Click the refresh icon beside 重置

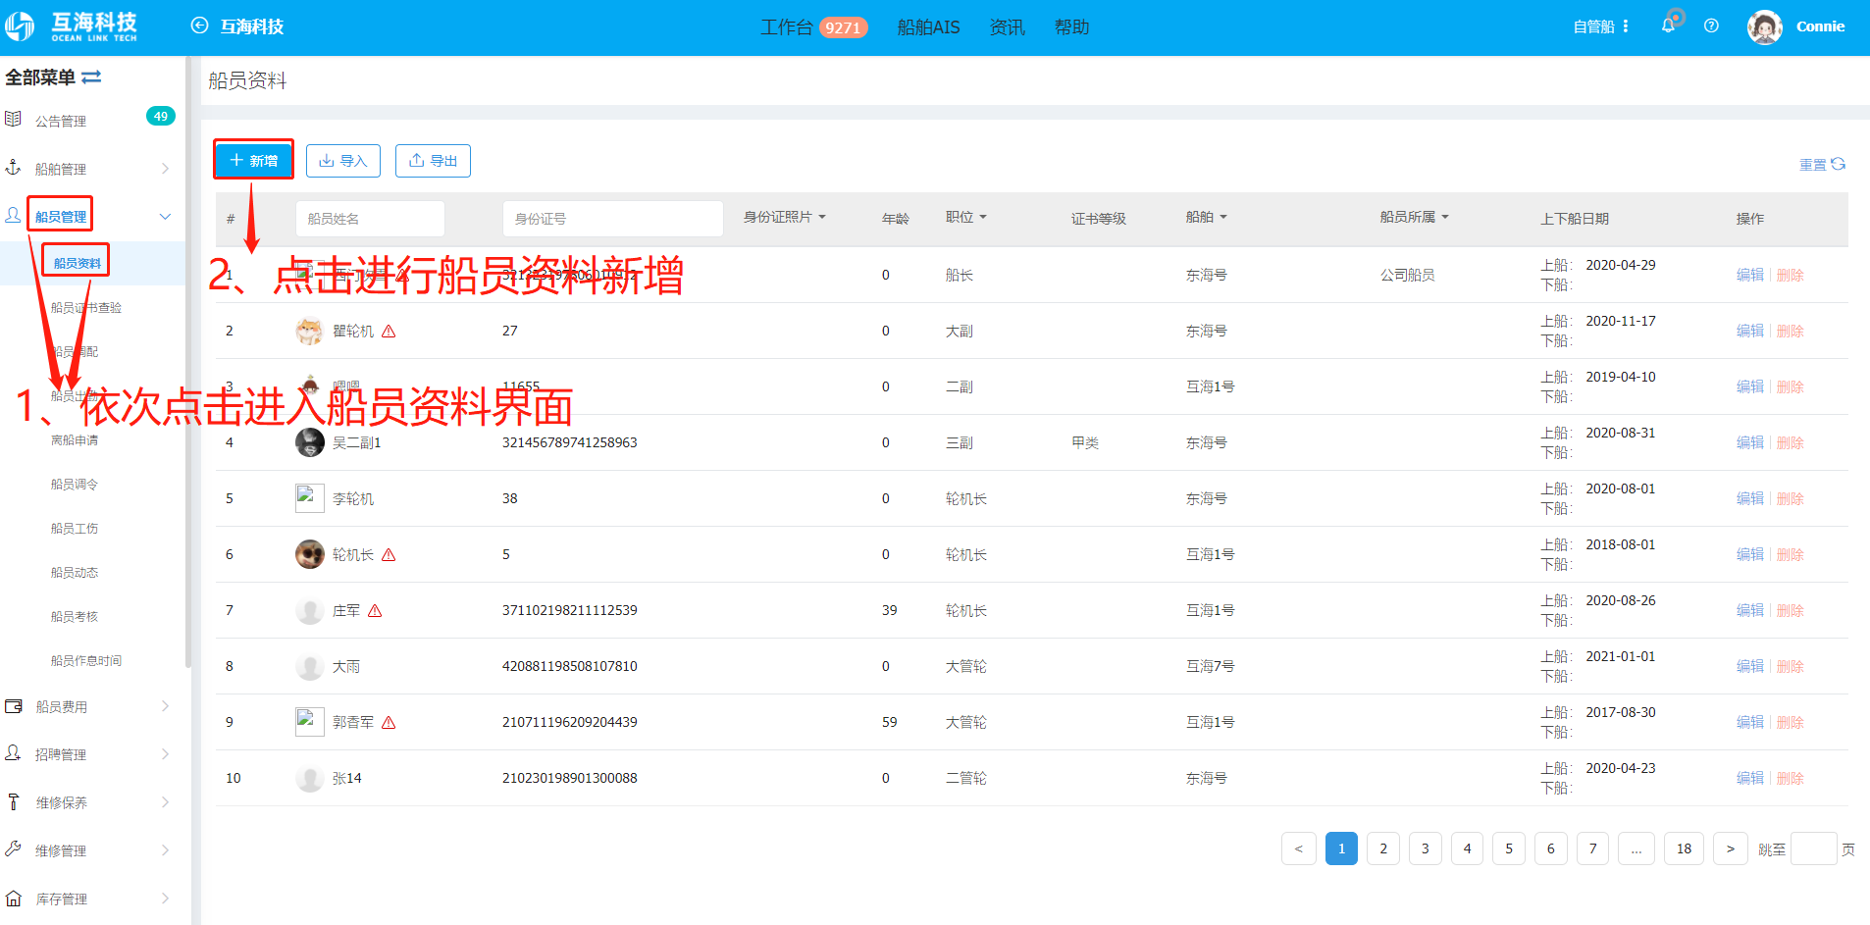click(1839, 164)
